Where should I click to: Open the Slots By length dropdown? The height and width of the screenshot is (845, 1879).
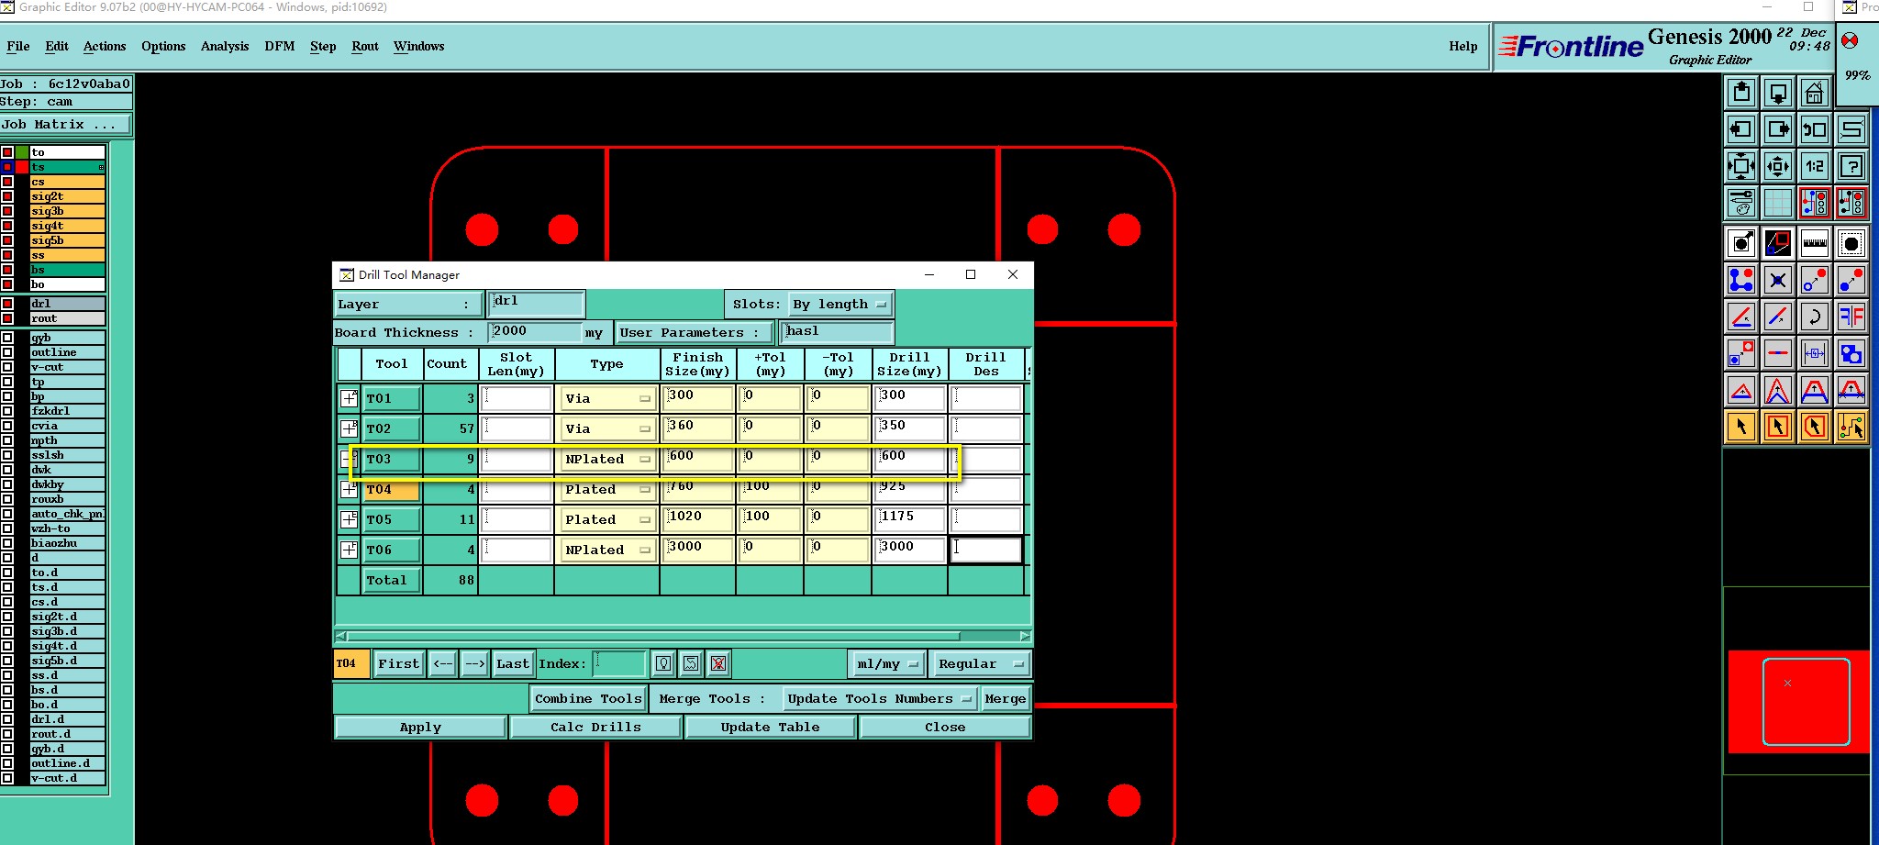[x=840, y=305]
